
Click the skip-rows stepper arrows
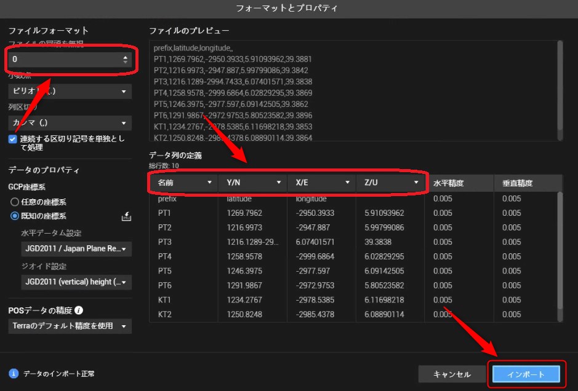(126, 60)
